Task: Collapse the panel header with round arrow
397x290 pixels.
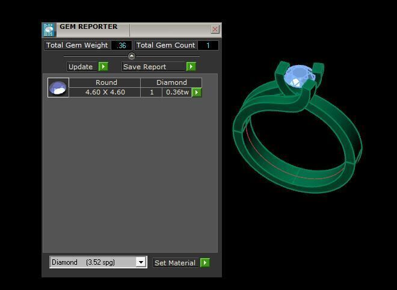Action: pos(132,56)
